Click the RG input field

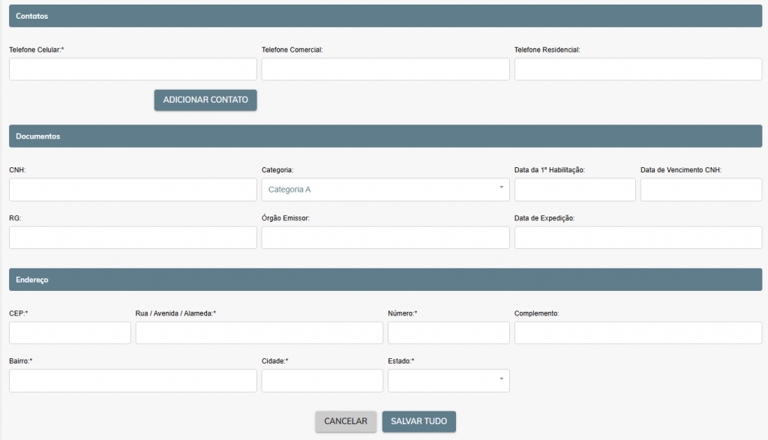133,238
